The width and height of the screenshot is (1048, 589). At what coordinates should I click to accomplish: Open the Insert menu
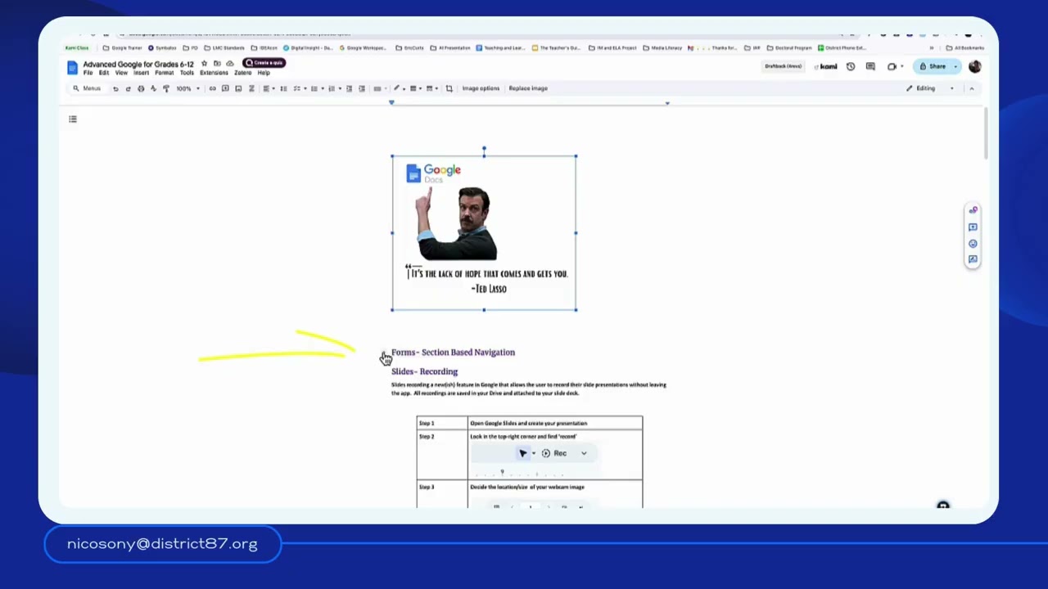[x=141, y=73]
